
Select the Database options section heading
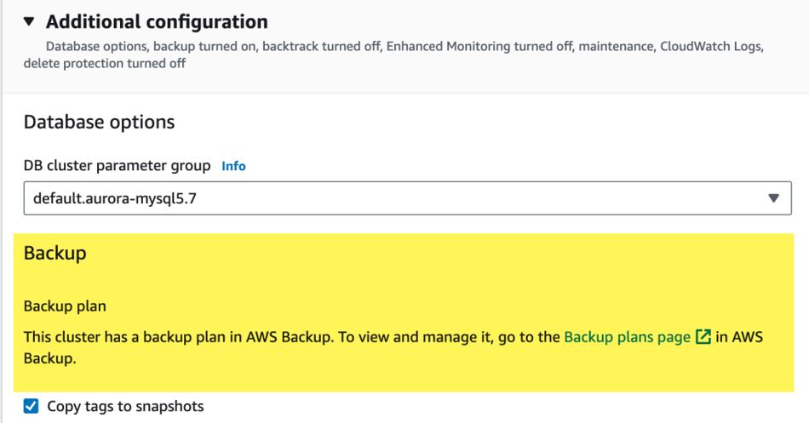point(99,123)
